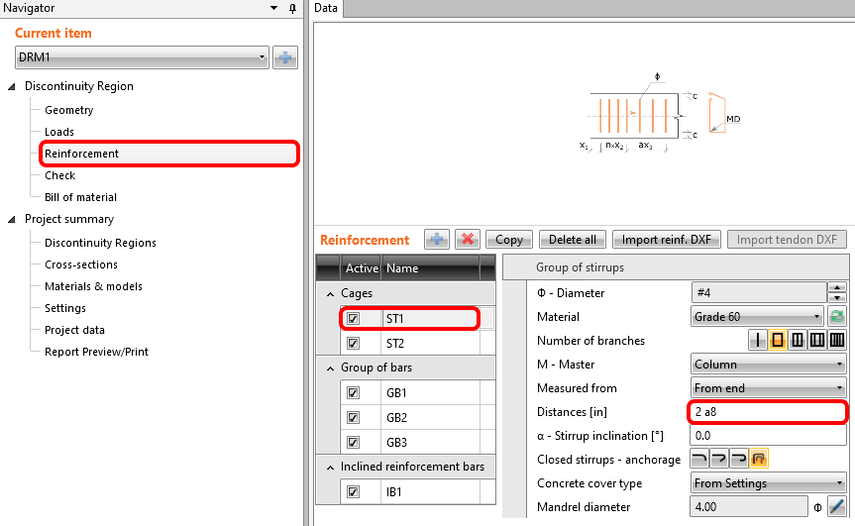
Task: Click Import reinf. DXF button
Action: point(667,240)
